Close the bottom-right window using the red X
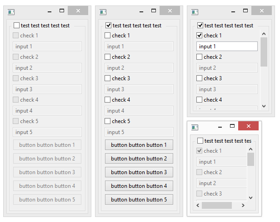Screen dimensions: 280x222 pos(248,126)
